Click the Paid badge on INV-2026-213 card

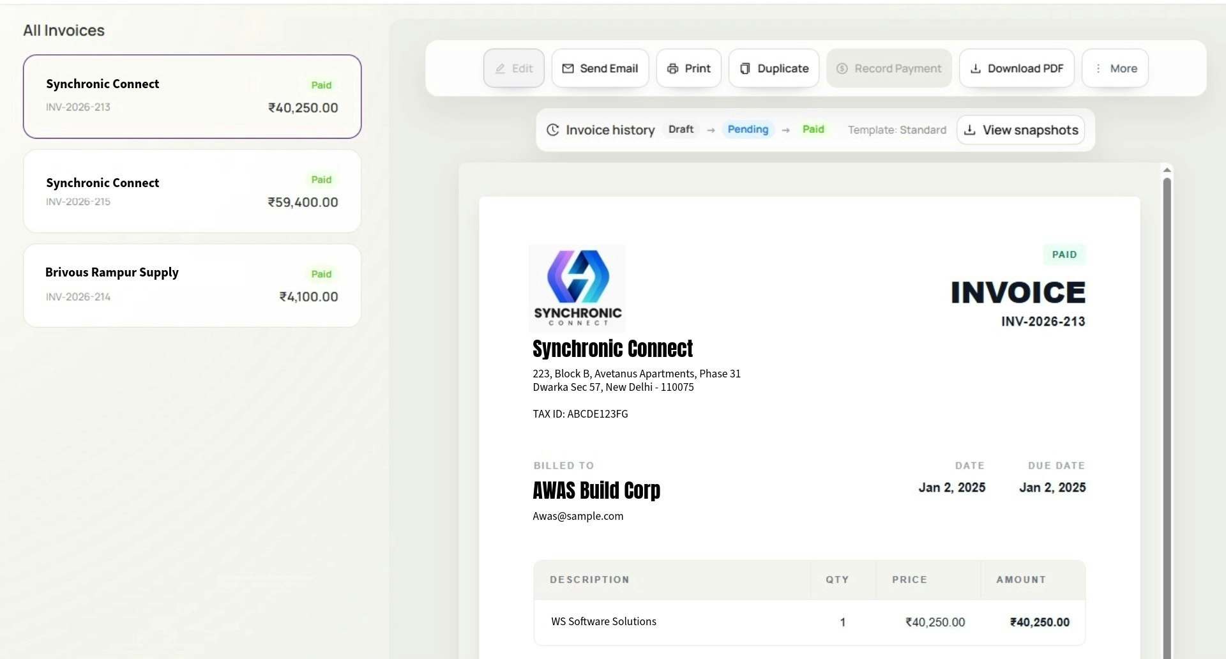point(321,85)
